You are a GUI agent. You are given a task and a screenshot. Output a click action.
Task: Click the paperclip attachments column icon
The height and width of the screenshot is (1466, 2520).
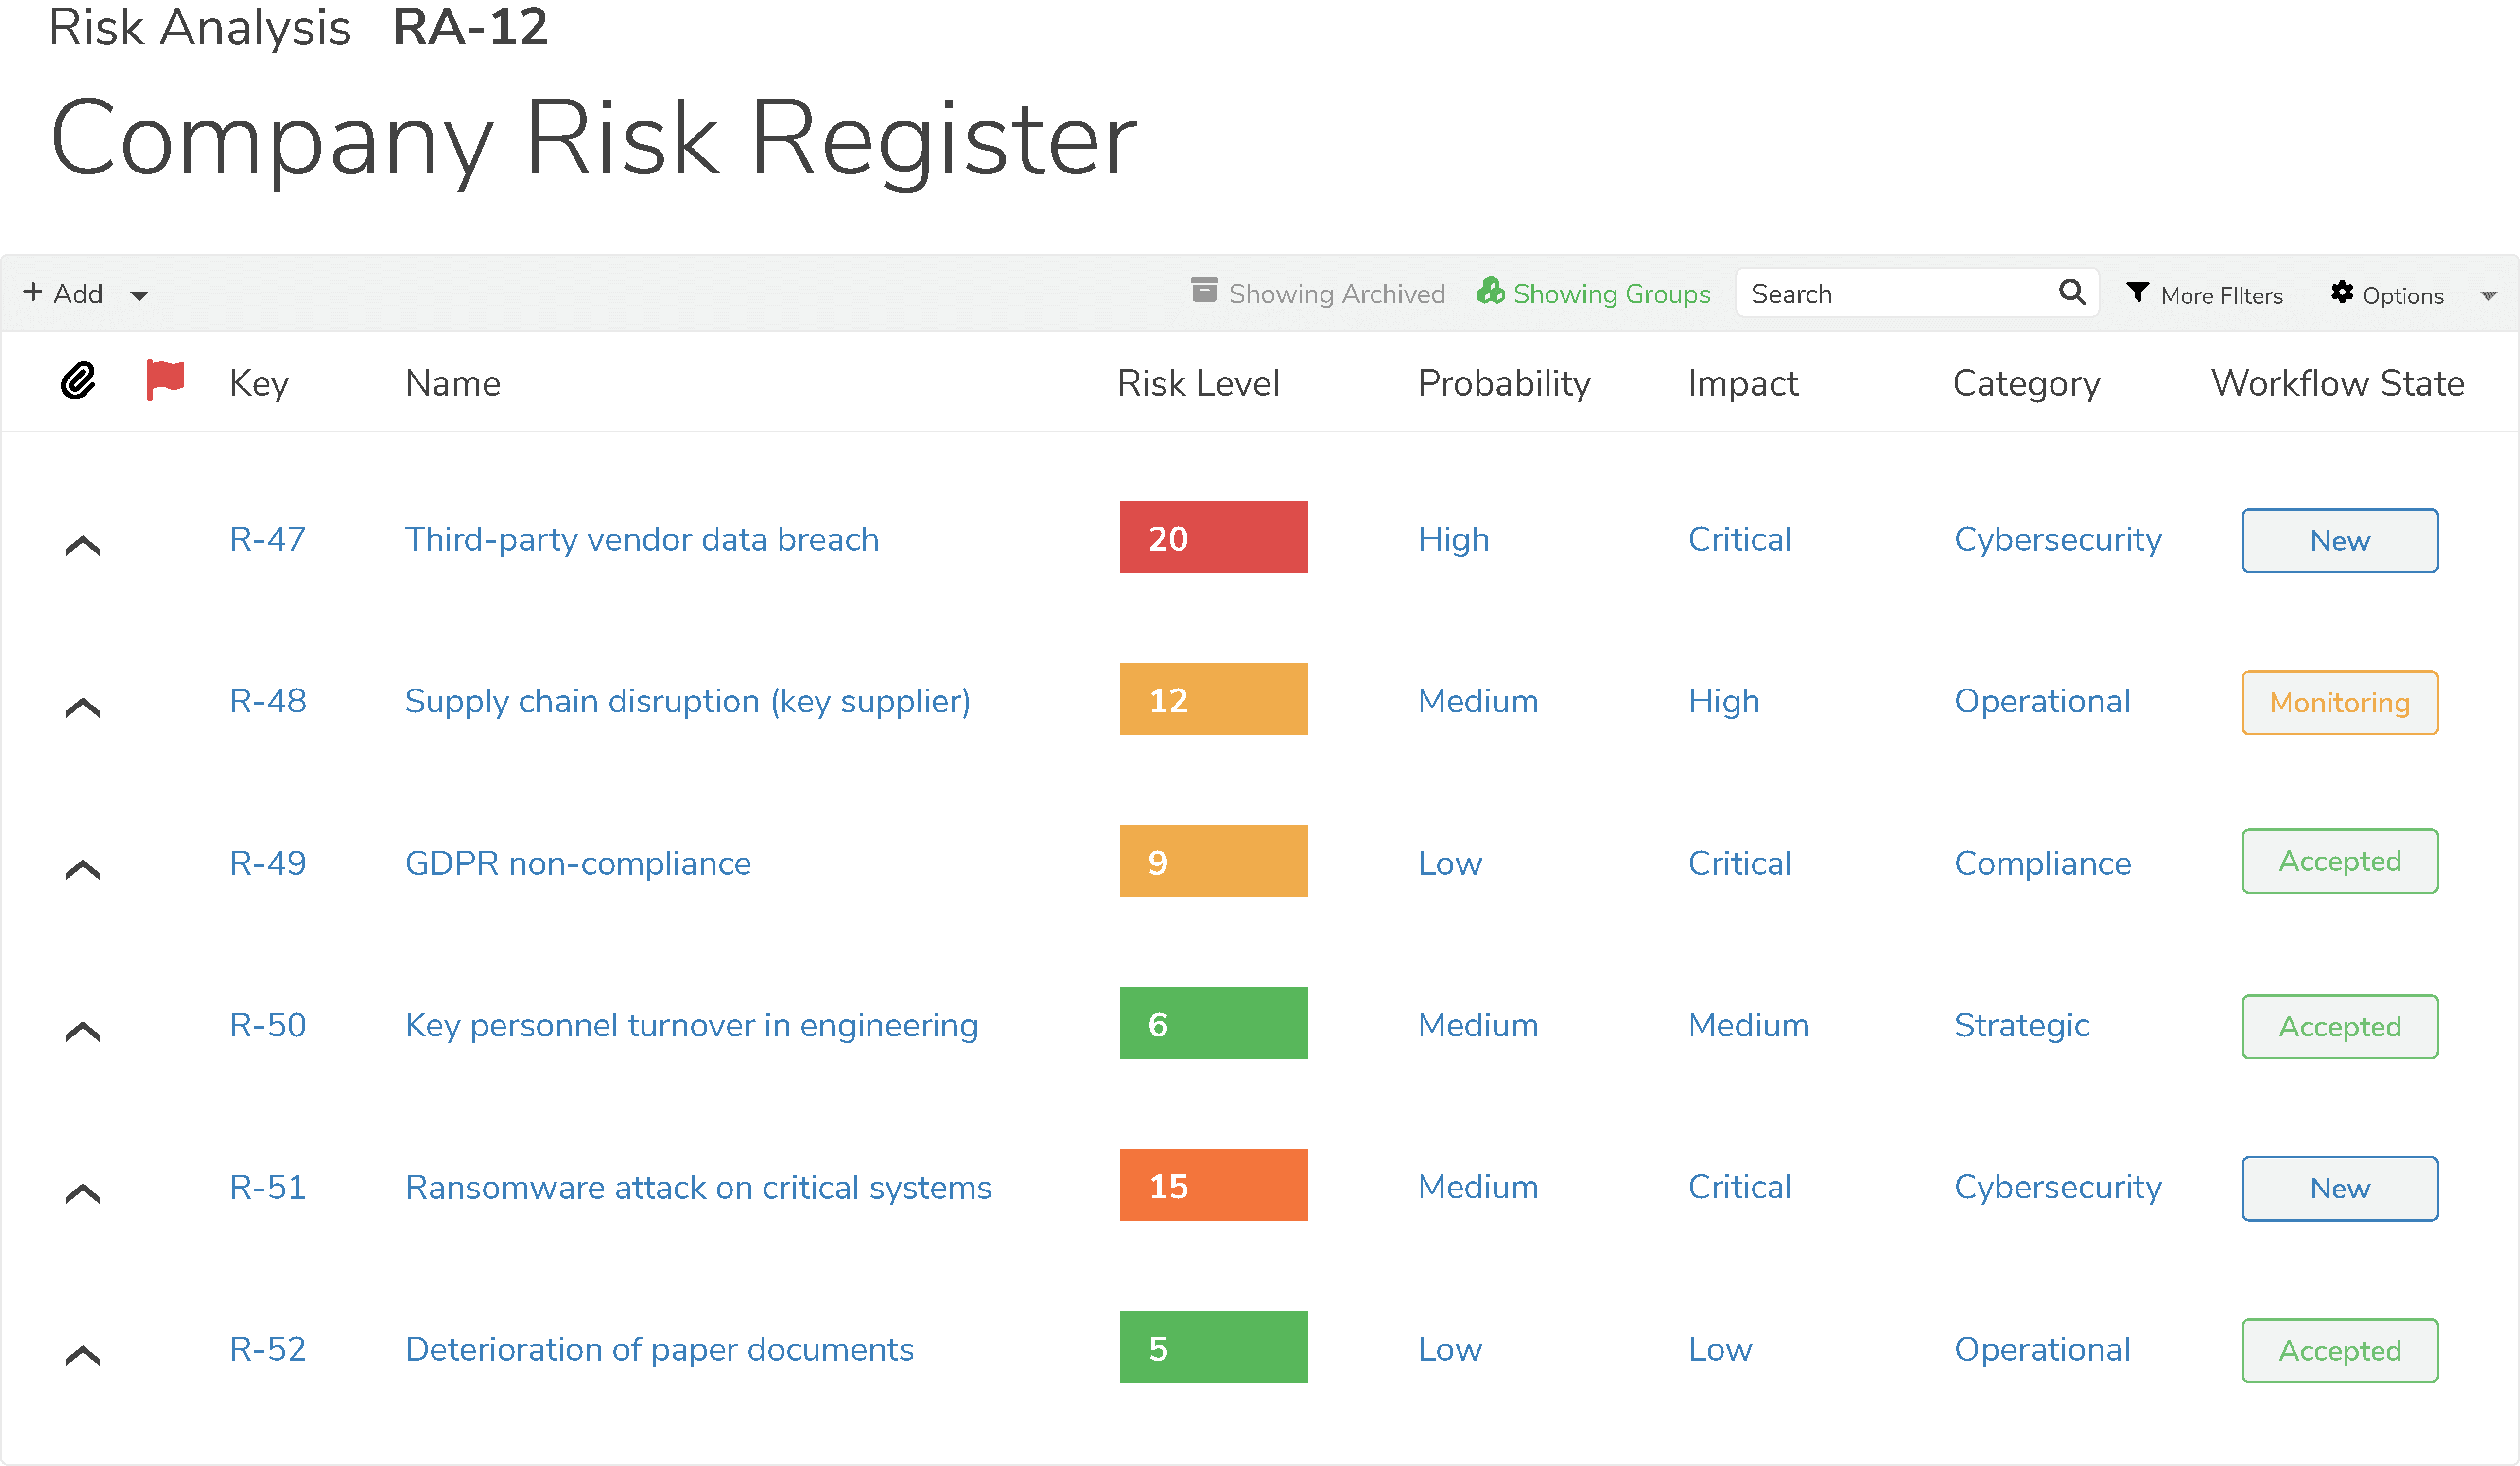[78, 381]
